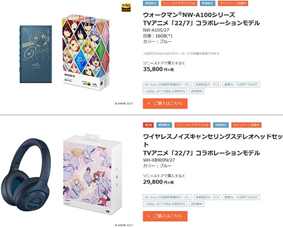Image resolution: width=283 pixels, height=228 pixels.
Task: Click the blue Walkman device image
Action: [x=36, y=54]
